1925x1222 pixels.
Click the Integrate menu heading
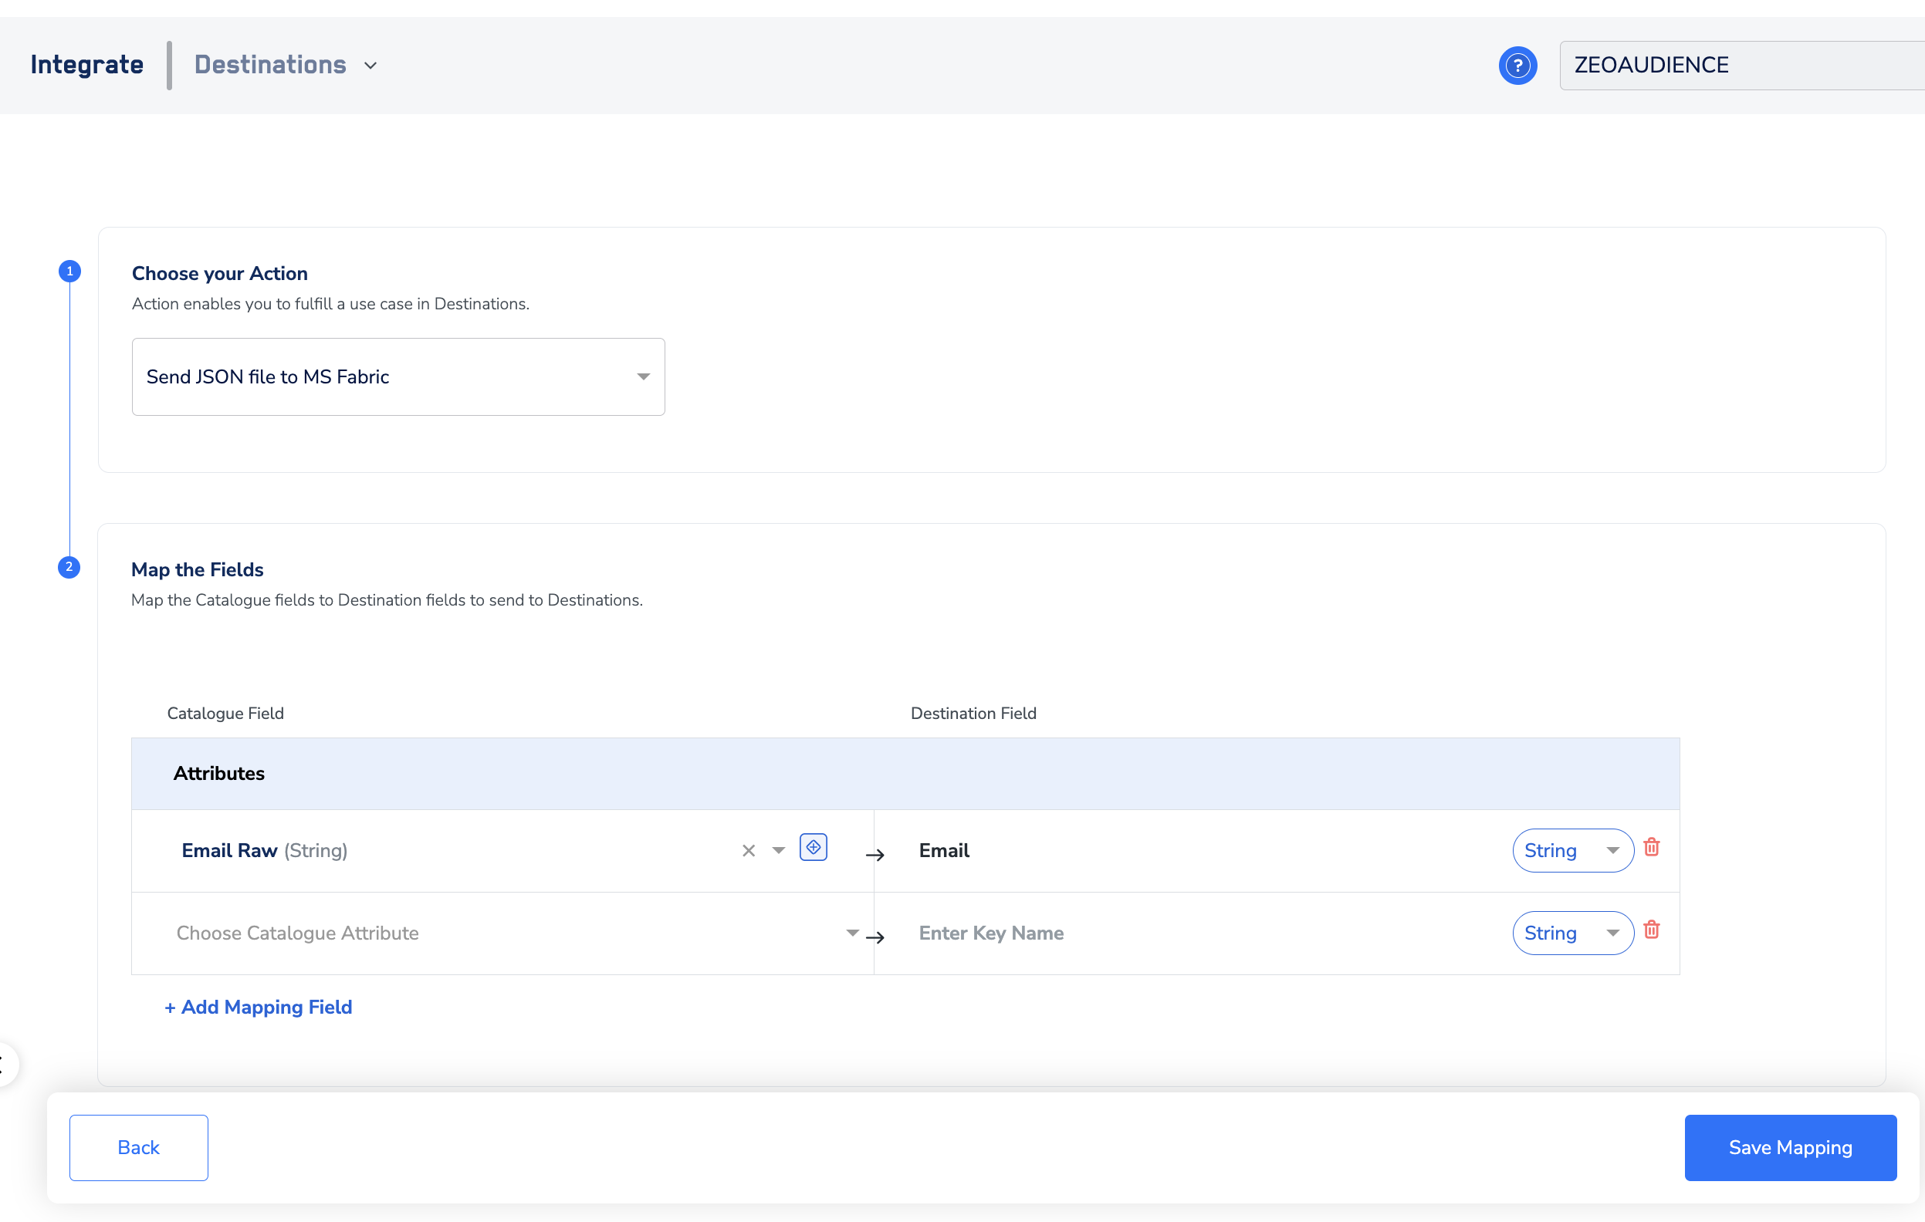[87, 65]
